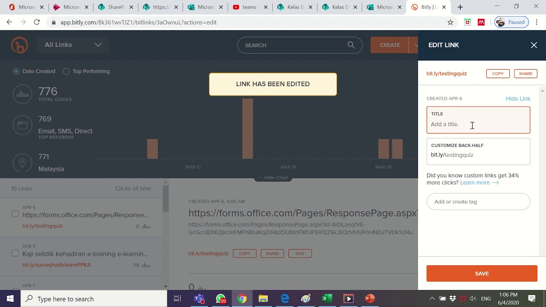Bookmark this page with the star icon

[450, 22]
